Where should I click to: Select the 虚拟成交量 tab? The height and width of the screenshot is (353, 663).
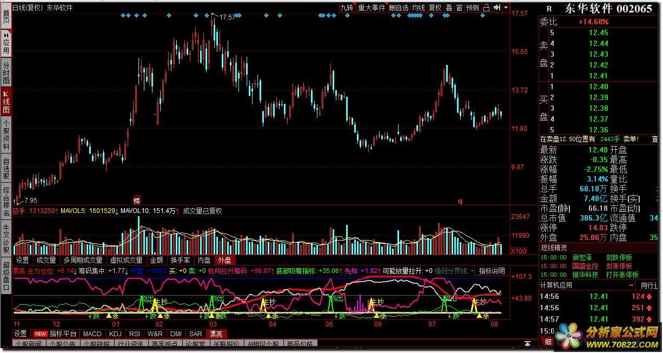coord(127,260)
